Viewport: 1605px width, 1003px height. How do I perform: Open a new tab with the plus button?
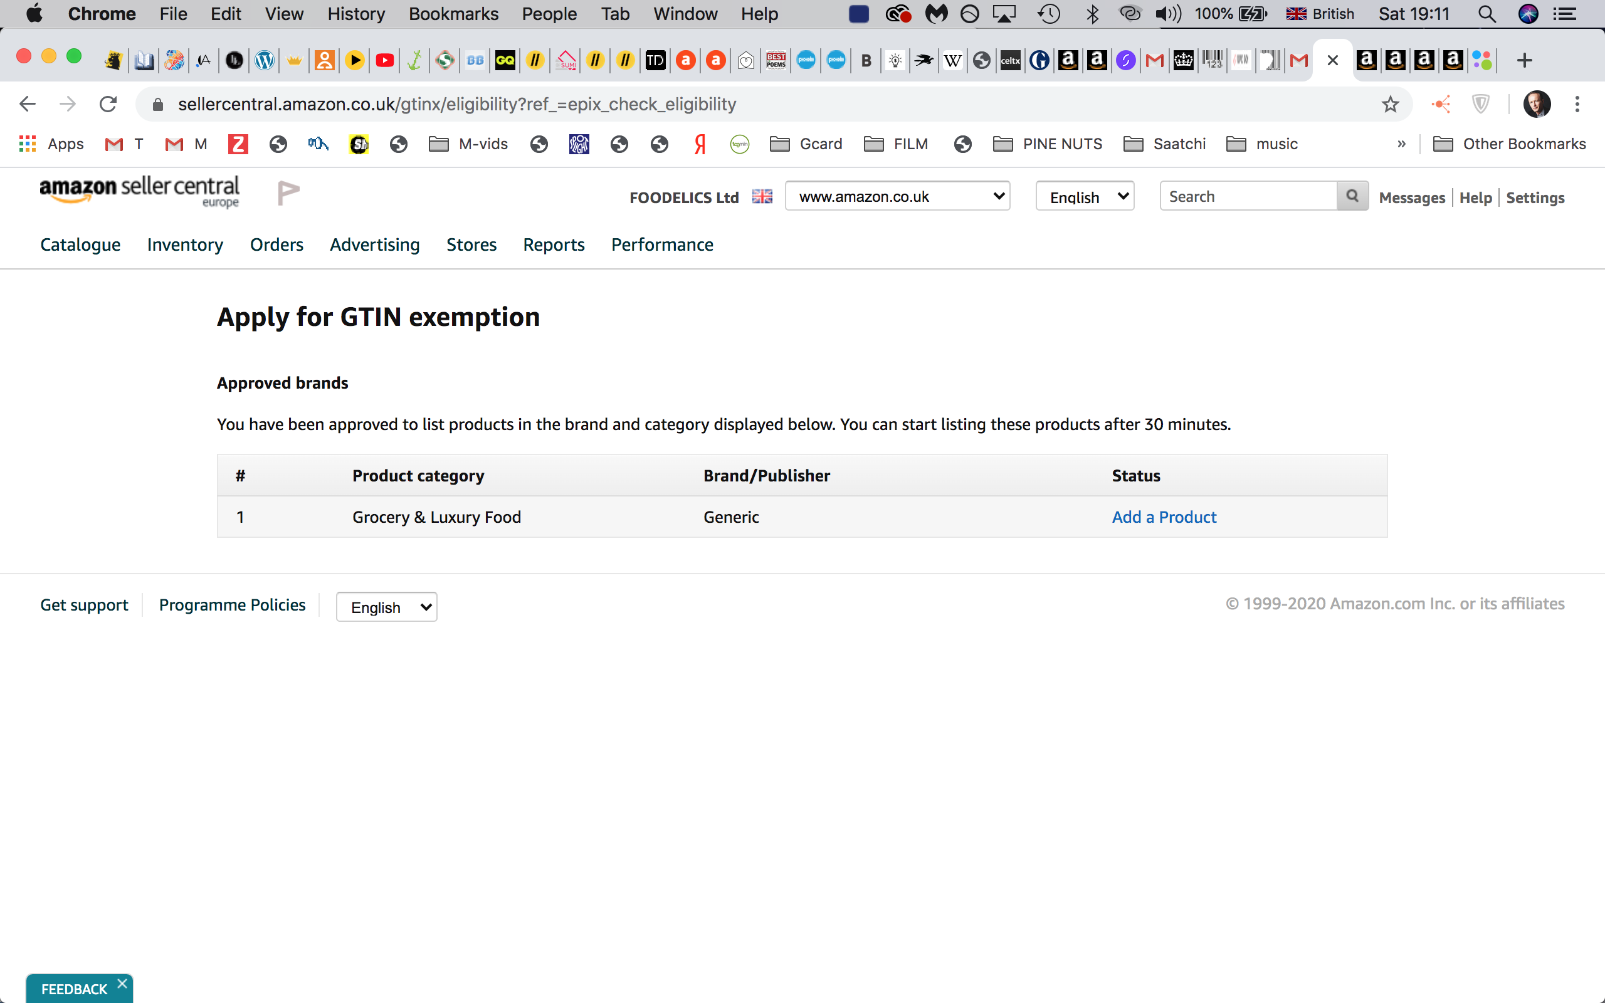point(1525,60)
